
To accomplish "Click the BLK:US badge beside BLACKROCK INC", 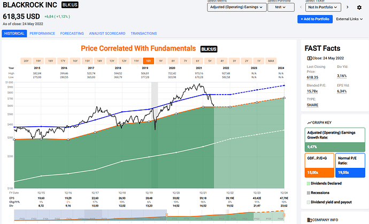I will tap(70, 5).
